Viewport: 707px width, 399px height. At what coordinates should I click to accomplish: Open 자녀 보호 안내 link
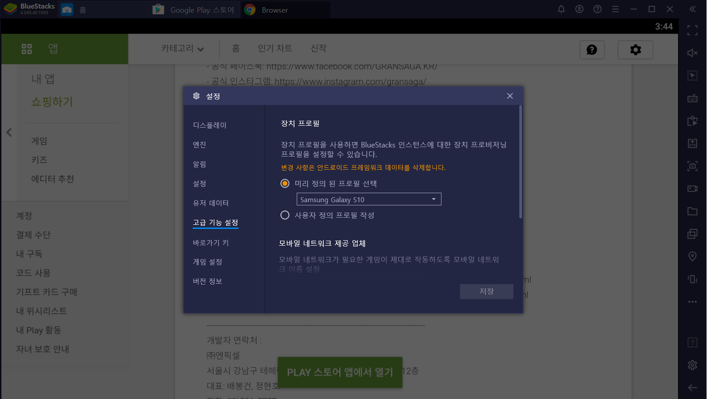click(x=43, y=349)
